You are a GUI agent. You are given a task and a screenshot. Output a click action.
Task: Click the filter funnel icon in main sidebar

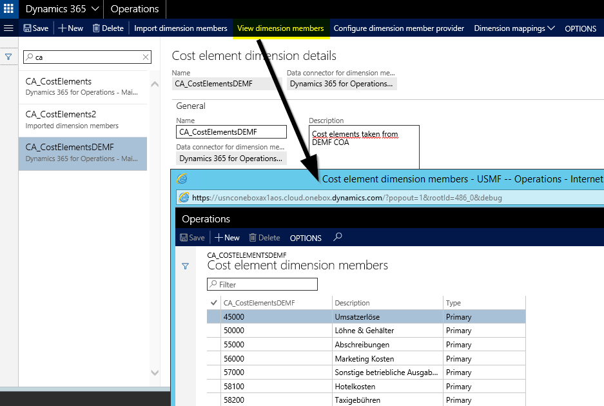(x=8, y=57)
